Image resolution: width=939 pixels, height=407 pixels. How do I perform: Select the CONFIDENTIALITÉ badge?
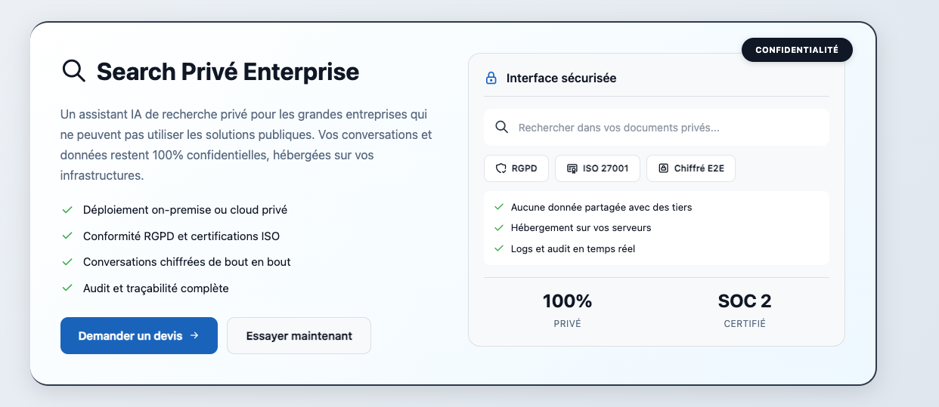point(797,50)
